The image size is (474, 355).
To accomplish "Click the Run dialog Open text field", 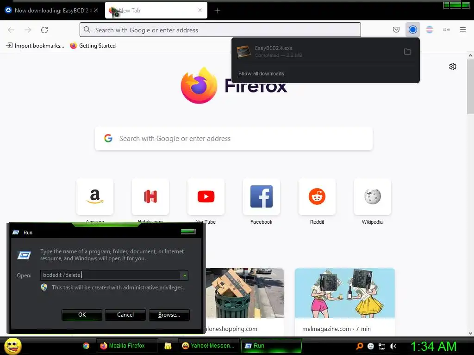I will tap(111, 275).
